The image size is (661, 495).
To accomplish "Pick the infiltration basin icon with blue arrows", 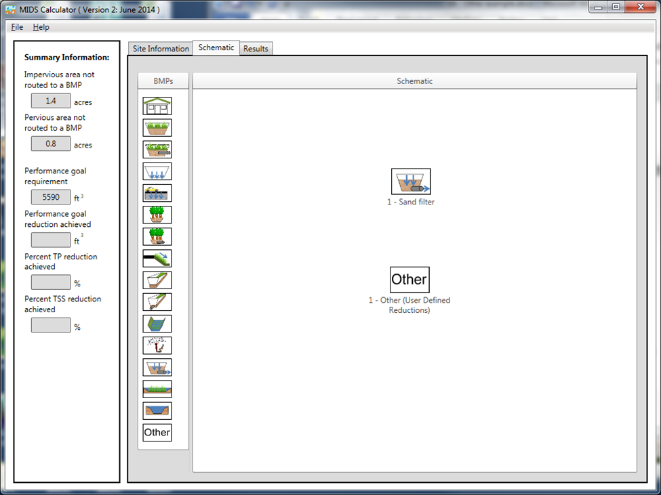I will click(157, 171).
